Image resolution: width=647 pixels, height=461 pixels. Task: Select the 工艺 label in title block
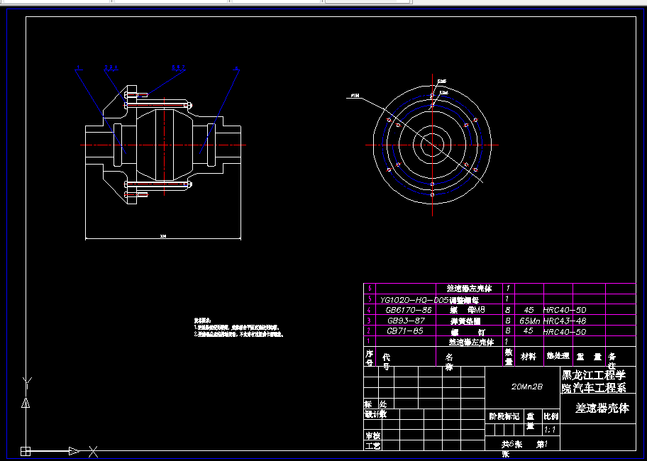[x=372, y=446]
